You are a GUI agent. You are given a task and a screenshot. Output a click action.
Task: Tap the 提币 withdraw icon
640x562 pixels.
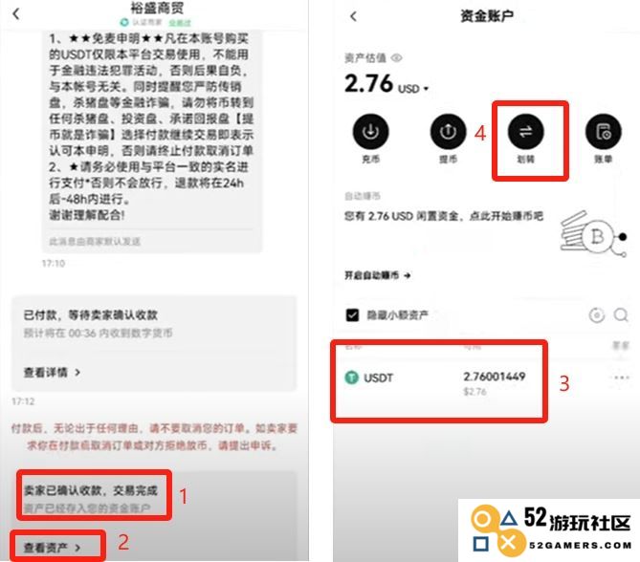click(448, 132)
